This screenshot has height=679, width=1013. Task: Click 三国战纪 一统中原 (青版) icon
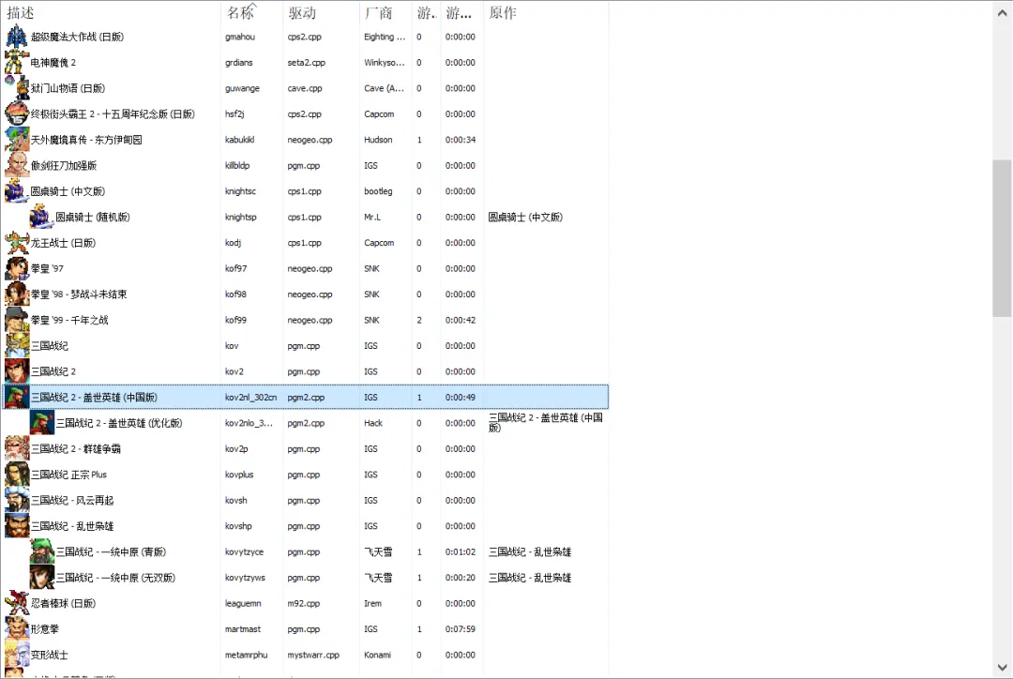[x=42, y=551]
